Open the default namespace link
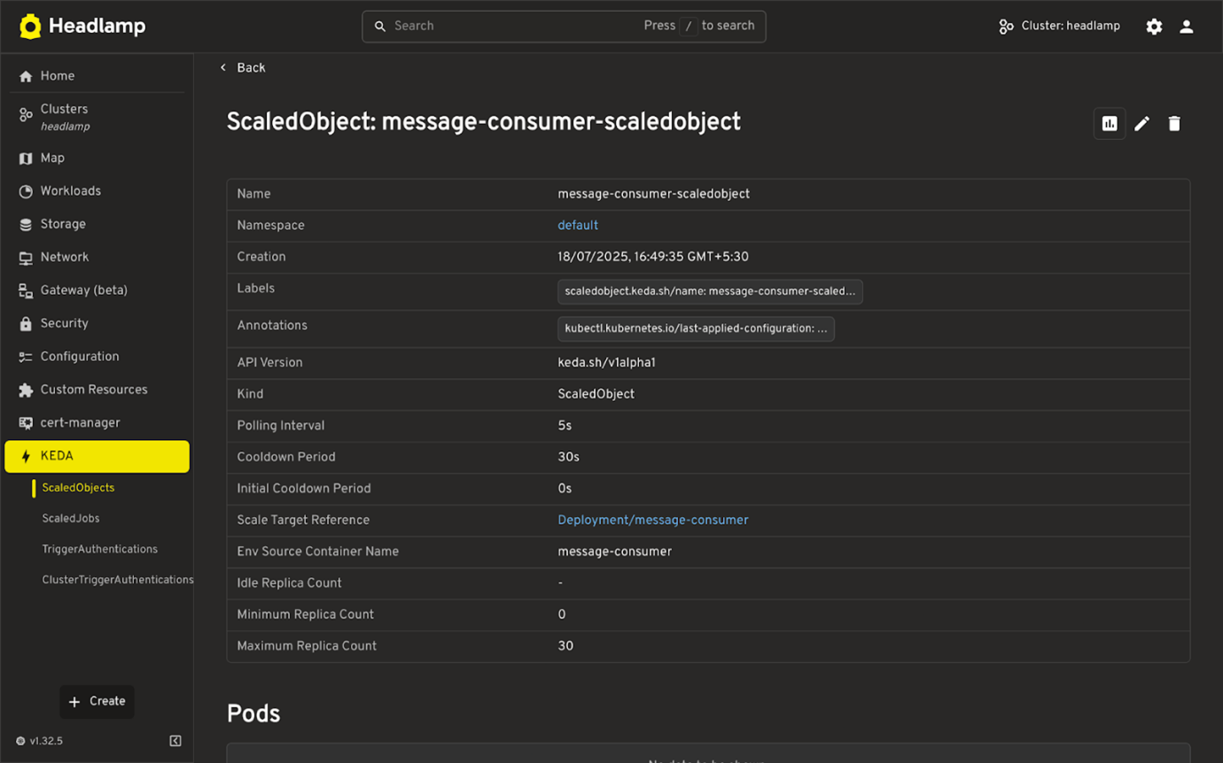This screenshot has width=1223, height=763. [578, 226]
